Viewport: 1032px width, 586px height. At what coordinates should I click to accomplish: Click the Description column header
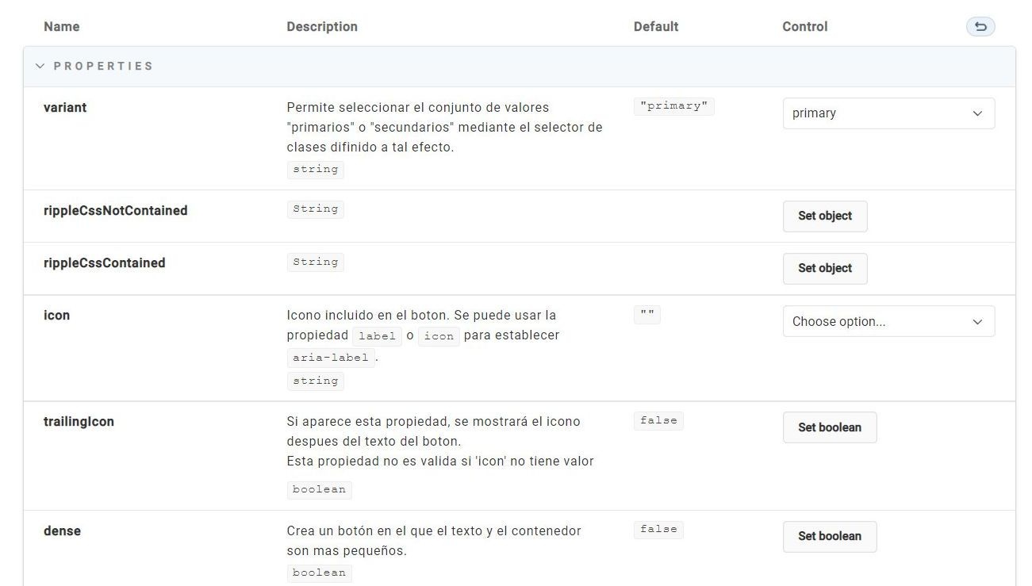click(322, 27)
